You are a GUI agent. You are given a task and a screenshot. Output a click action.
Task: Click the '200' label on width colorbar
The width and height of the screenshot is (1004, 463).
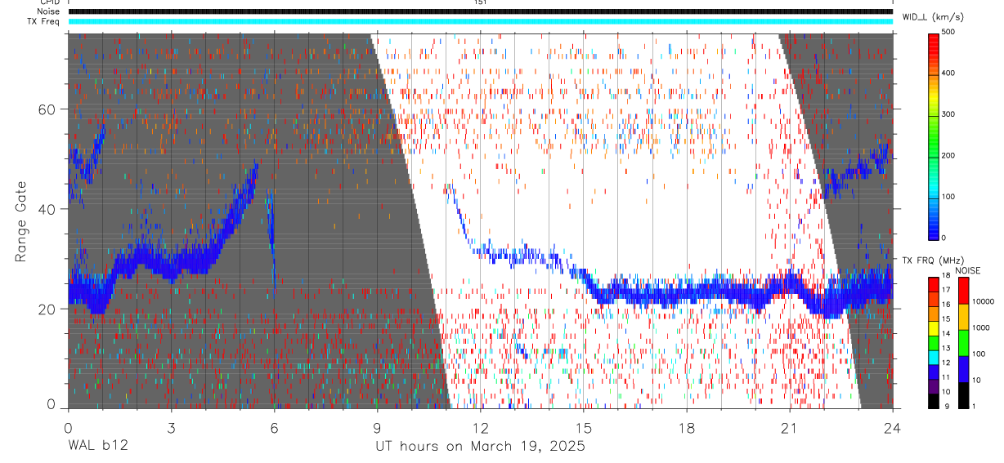tap(950, 155)
